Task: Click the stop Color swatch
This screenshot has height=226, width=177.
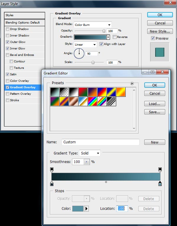Action: 78,209
